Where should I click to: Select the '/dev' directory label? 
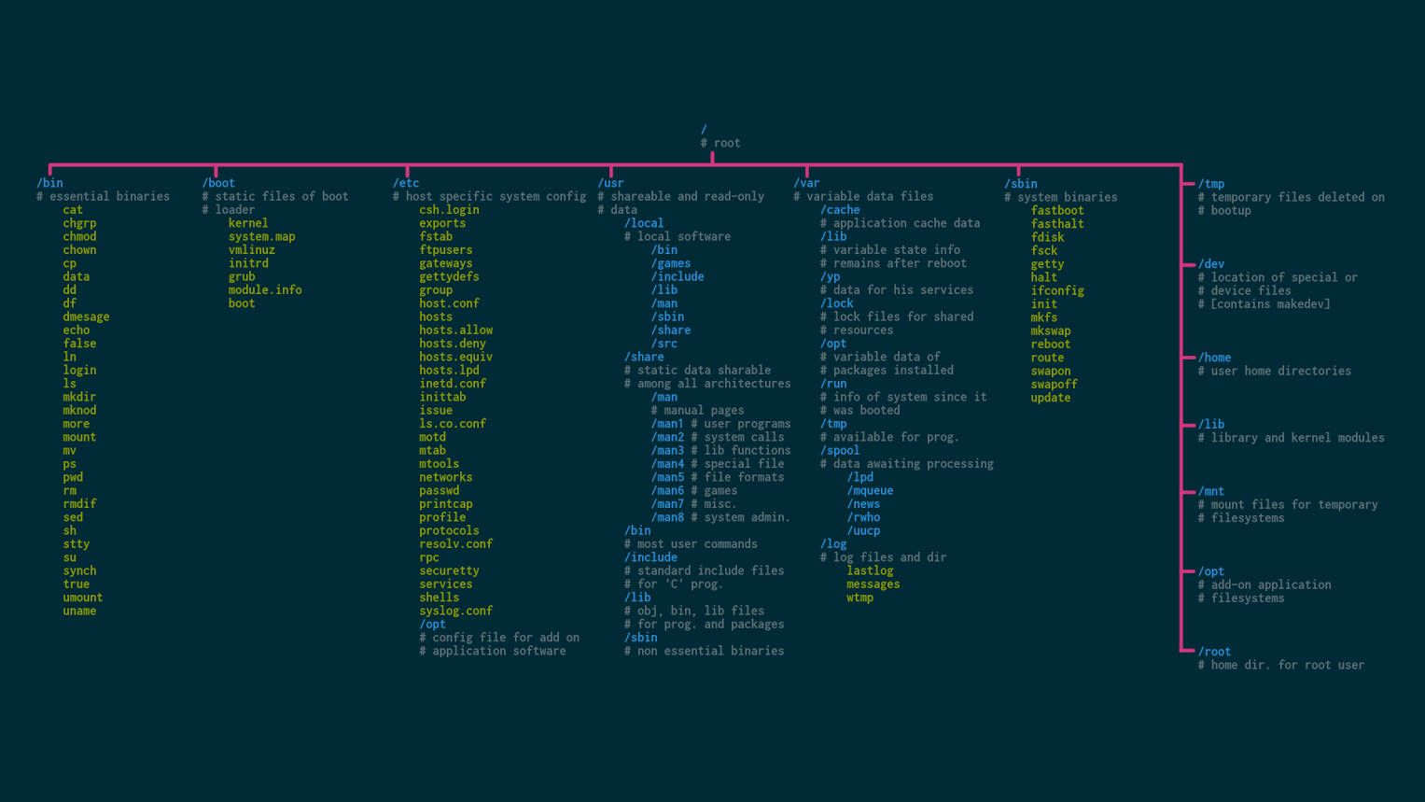pos(1211,264)
